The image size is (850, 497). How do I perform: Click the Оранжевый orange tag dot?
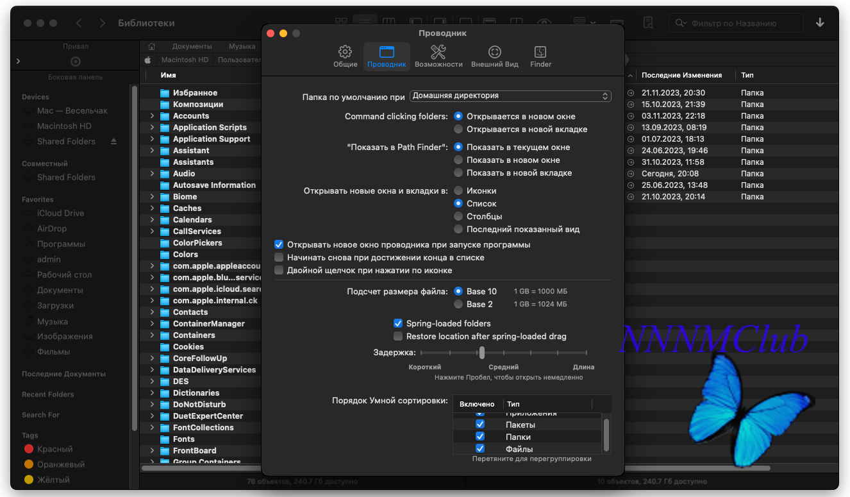[29, 464]
